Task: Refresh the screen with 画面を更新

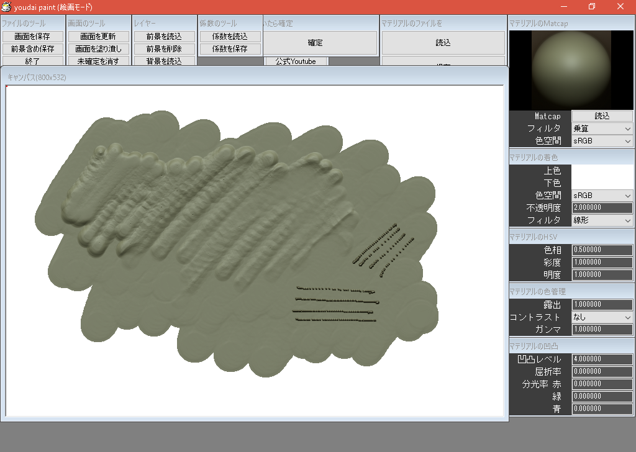Action: [x=99, y=36]
